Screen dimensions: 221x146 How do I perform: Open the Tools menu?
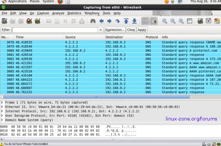click(x=106, y=13)
